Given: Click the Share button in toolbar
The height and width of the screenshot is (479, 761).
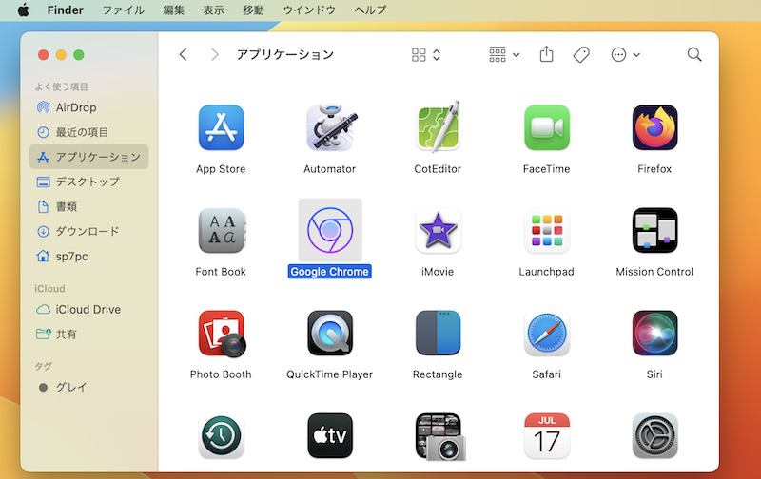Looking at the screenshot, I should point(546,55).
